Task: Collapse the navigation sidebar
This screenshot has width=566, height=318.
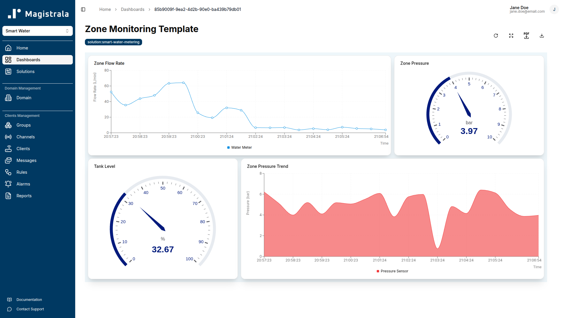Action: click(x=83, y=9)
